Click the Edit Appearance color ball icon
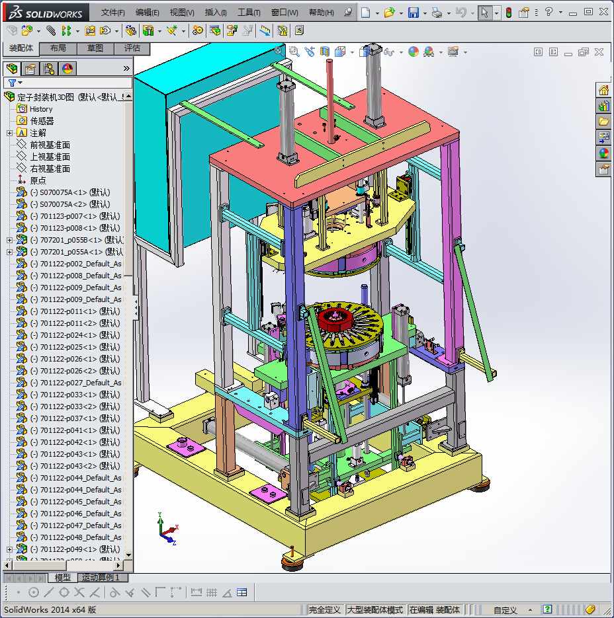 click(413, 52)
